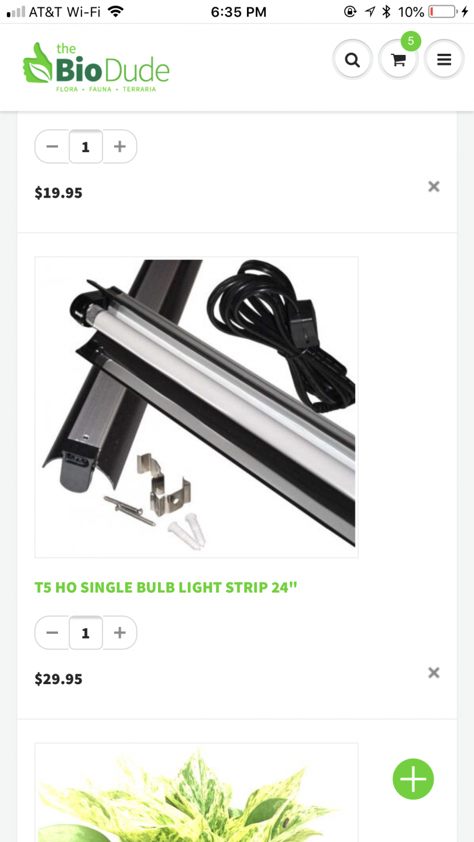The image size is (474, 842).
Task: View the light strip product image
Action: [x=197, y=407]
